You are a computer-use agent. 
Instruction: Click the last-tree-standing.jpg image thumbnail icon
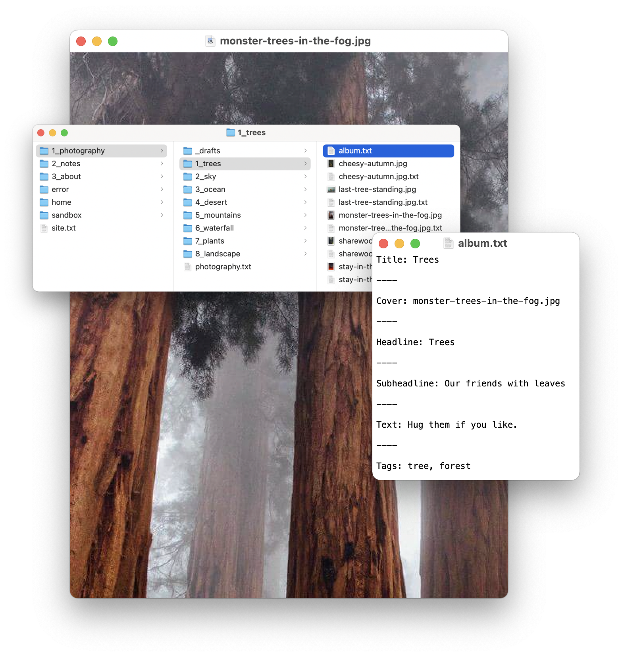(x=331, y=189)
